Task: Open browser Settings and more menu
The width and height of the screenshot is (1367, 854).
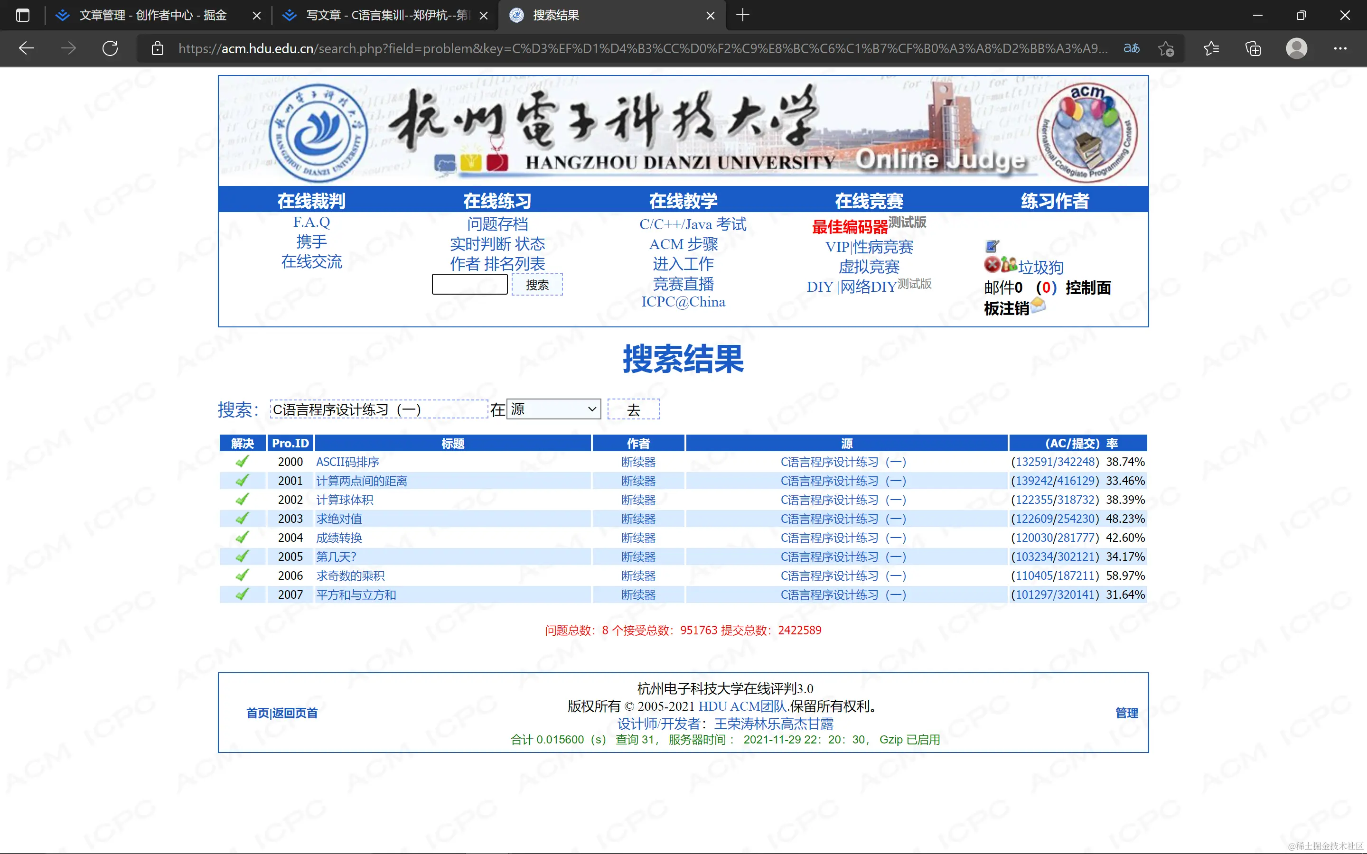Action: (1340, 48)
